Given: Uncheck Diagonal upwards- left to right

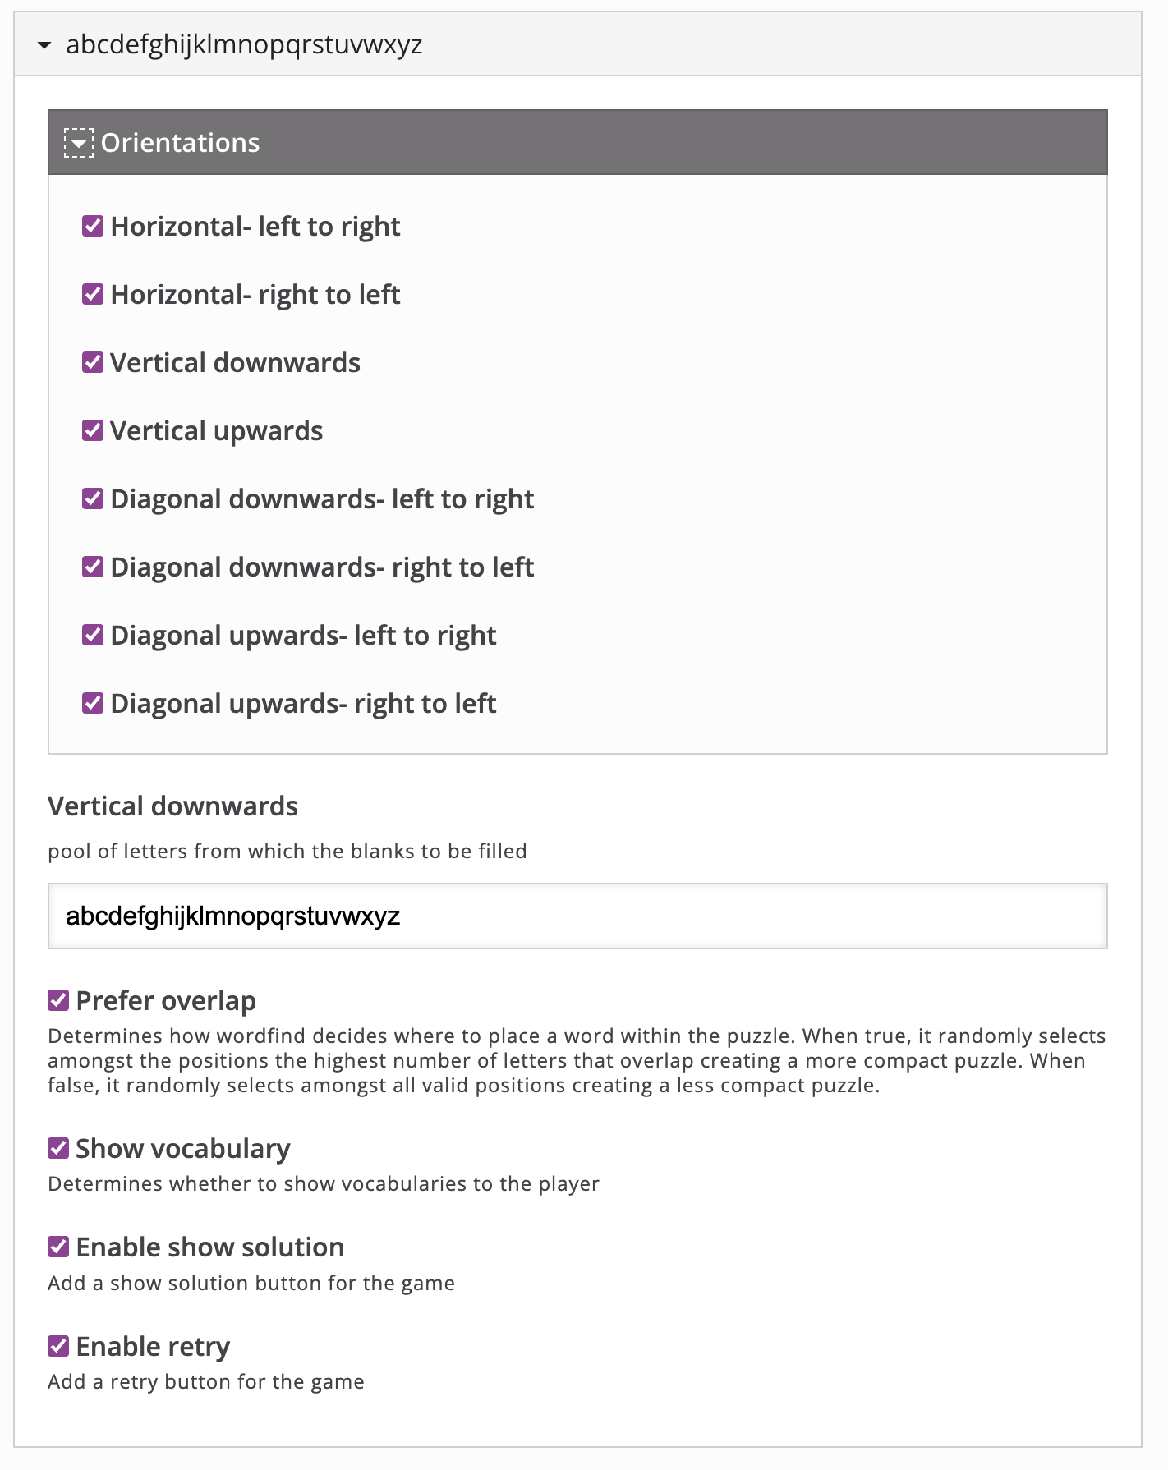Looking at the screenshot, I should (x=93, y=635).
